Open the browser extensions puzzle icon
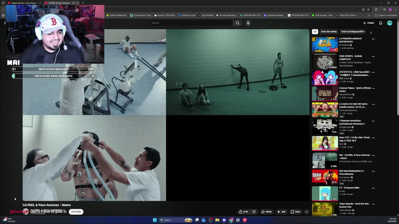 click(x=376, y=9)
